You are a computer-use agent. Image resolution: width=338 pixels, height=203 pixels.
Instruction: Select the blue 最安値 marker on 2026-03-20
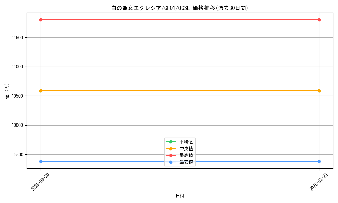click(40, 161)
